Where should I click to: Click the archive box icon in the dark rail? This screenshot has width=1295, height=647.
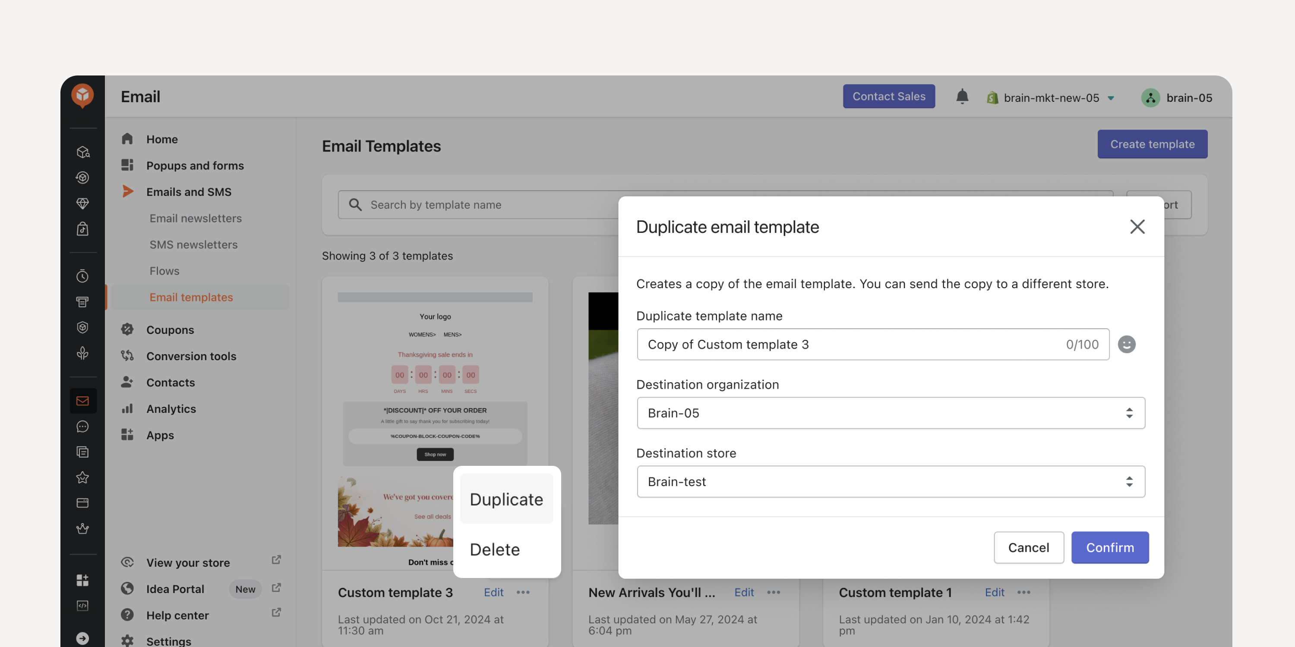(82, 302)
